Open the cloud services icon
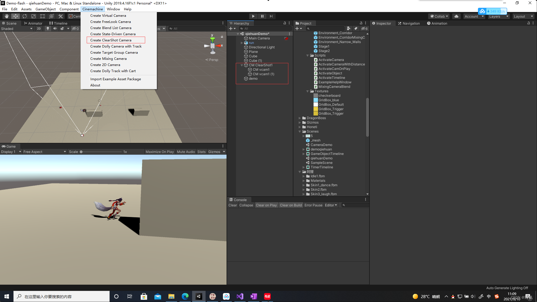The height and width of the screenshot is (302, 537). [x=456, y=16]
